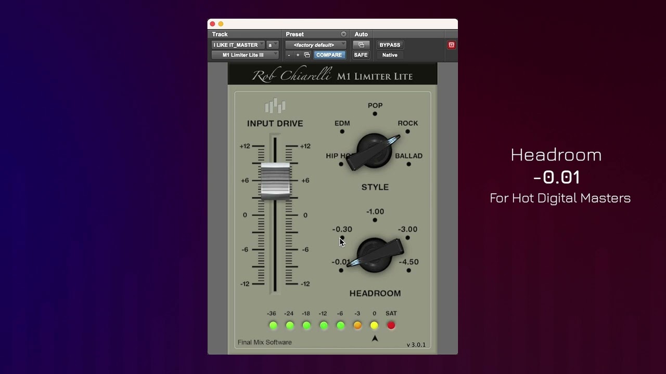Click the arrow marker under the 0 LED
This screenshot has width=666, height=374.
coord(375,338)
